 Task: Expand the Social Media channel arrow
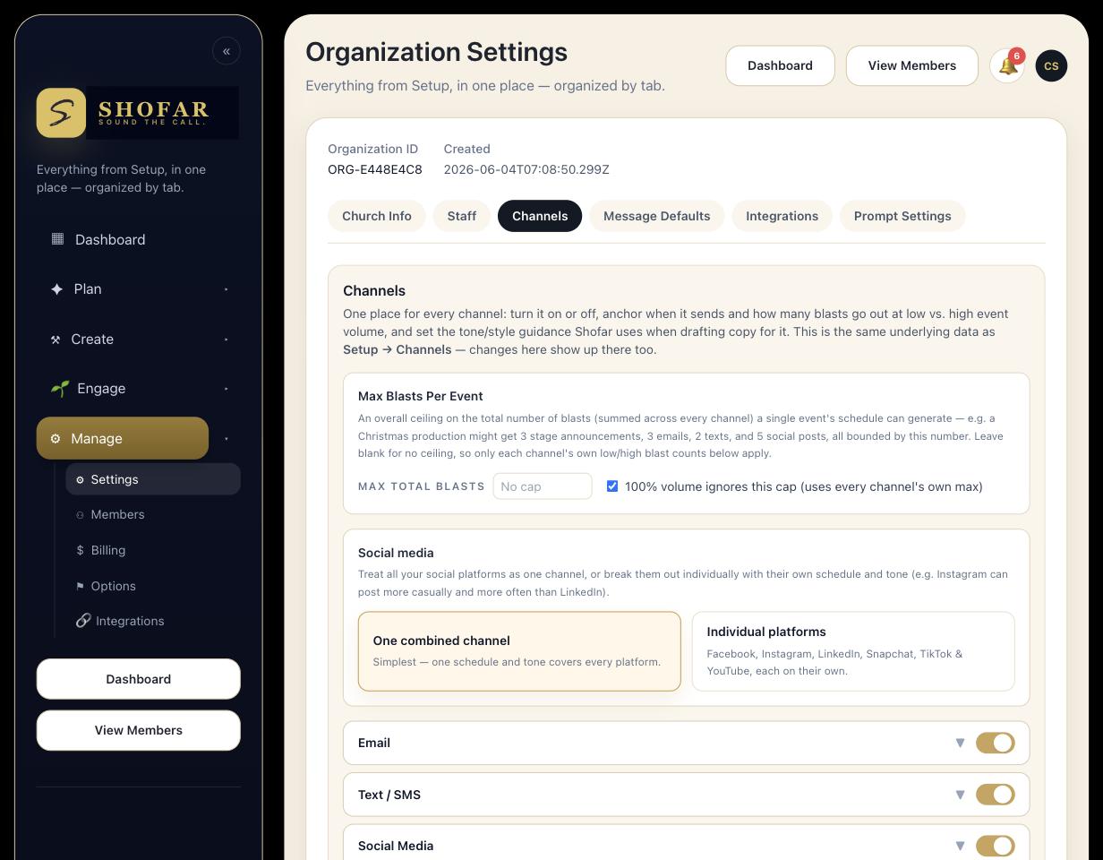tap(960, 846)
